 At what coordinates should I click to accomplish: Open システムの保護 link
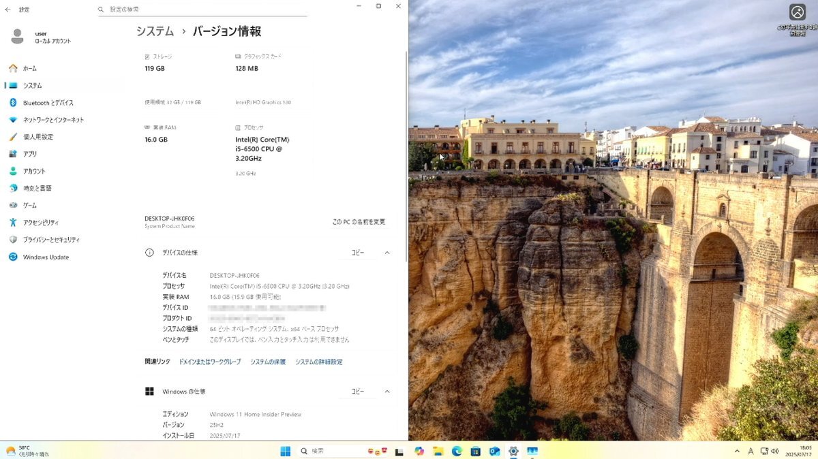[x=268, y=362]
